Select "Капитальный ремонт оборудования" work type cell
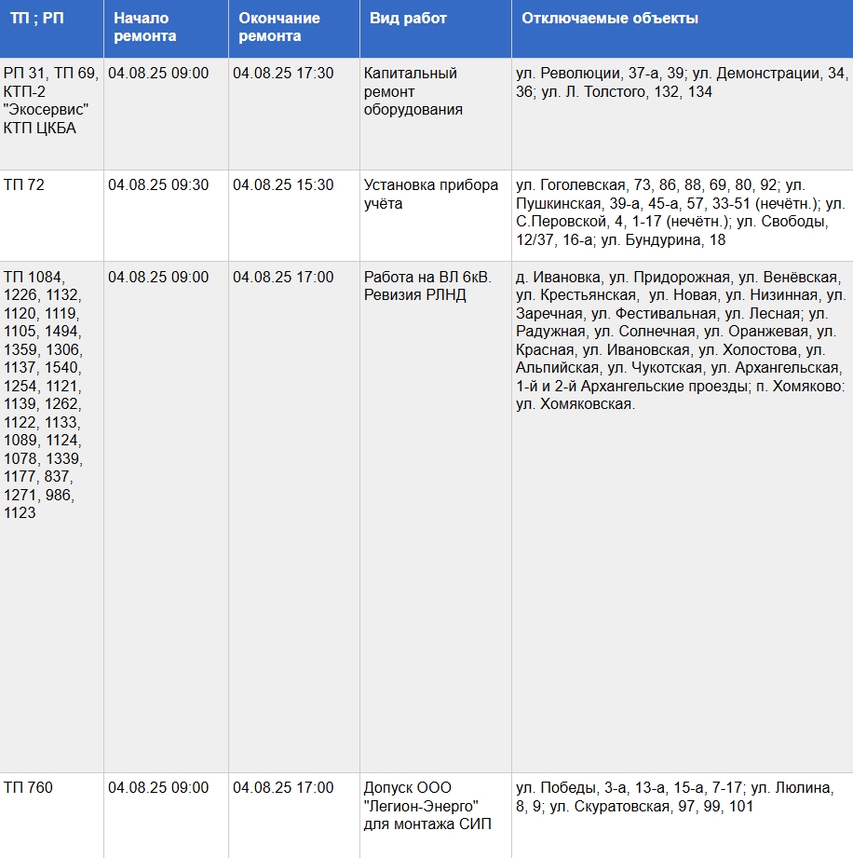853x858 pixels. click(x=413, y=91)
